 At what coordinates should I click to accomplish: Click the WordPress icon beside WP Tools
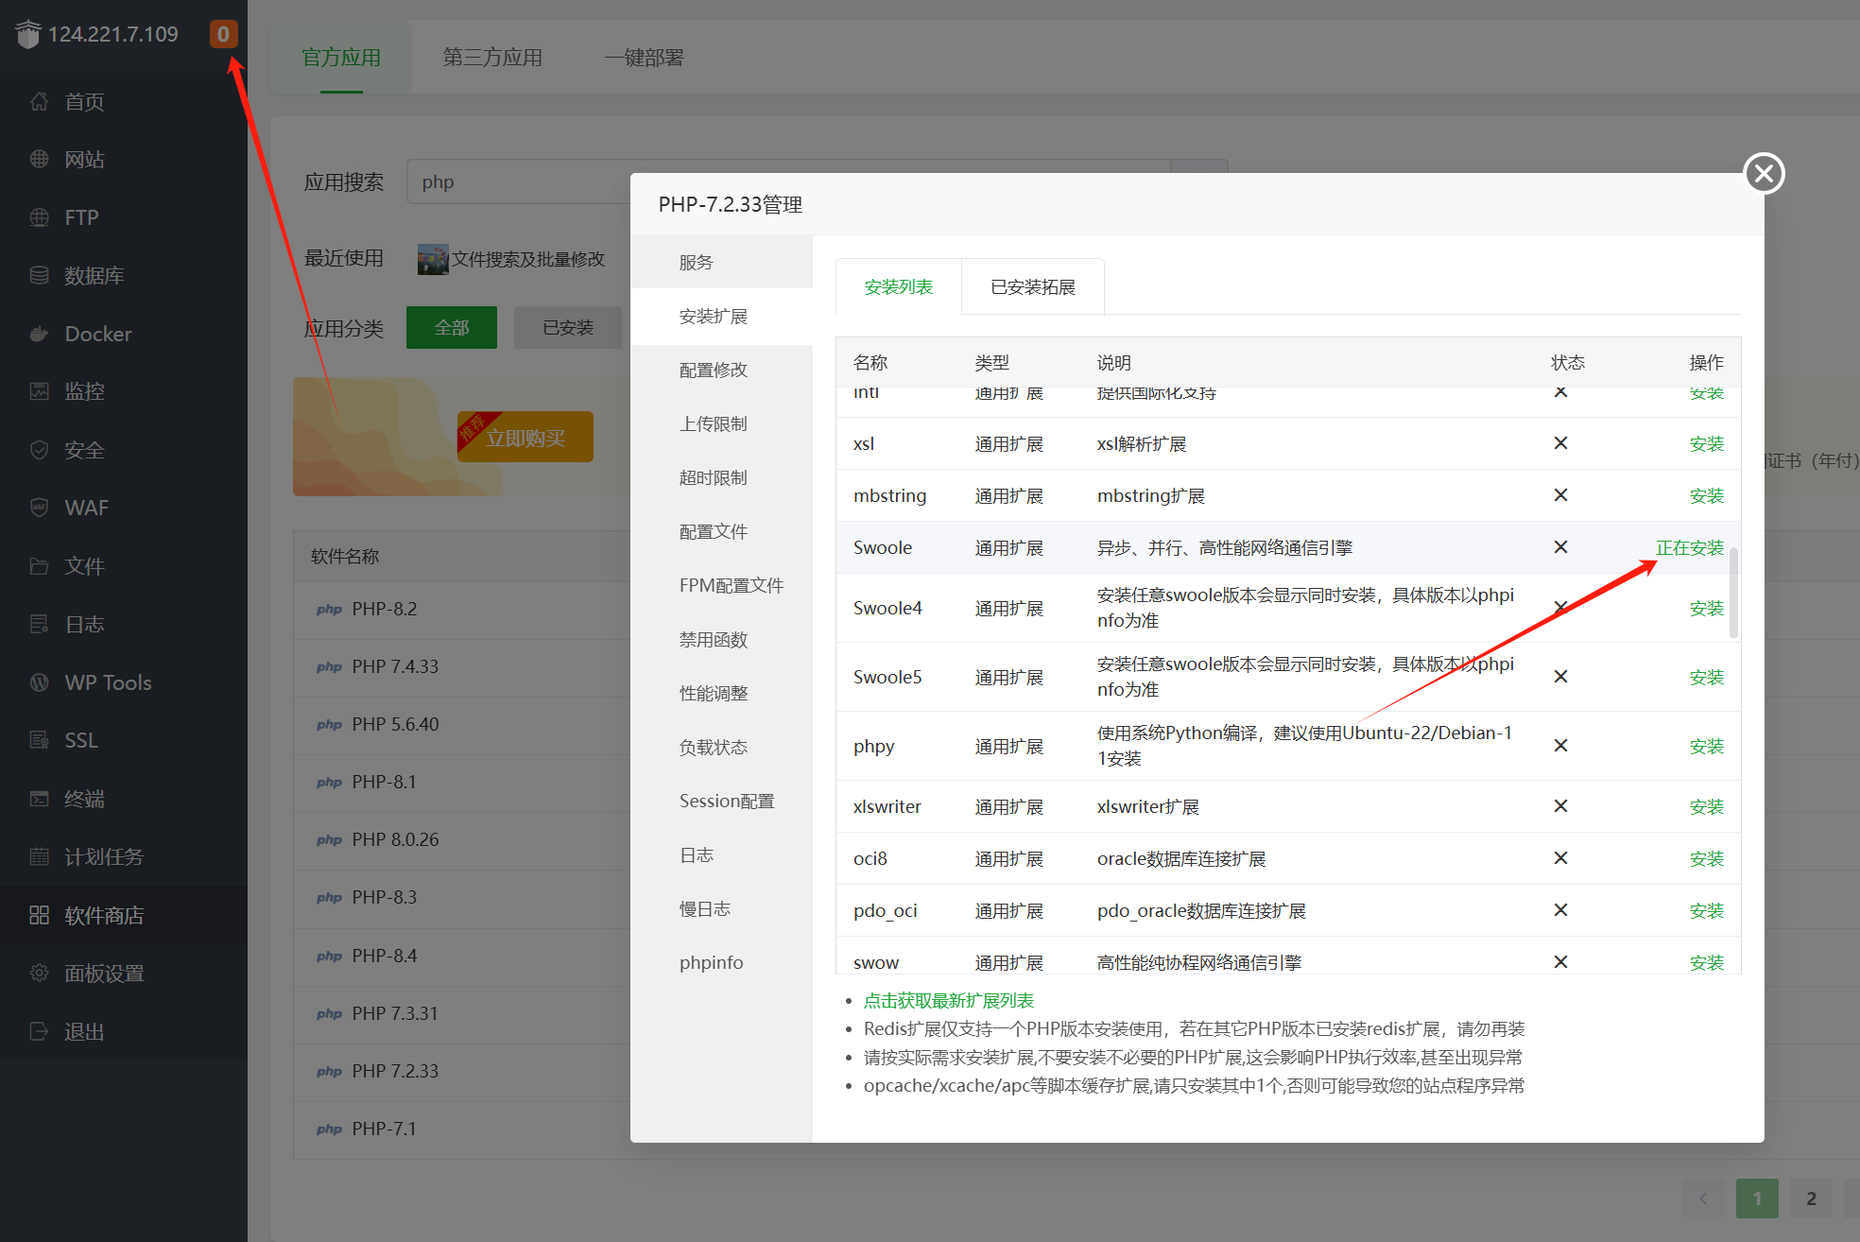click(39, 682)
